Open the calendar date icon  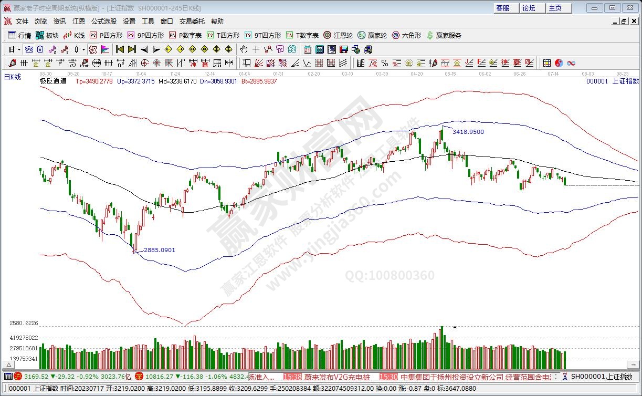pos(308,49)
